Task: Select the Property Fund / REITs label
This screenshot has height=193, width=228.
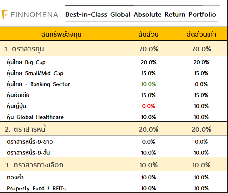Action: click(x=36, y=188)
